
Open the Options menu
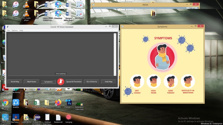tap(15, 30)
